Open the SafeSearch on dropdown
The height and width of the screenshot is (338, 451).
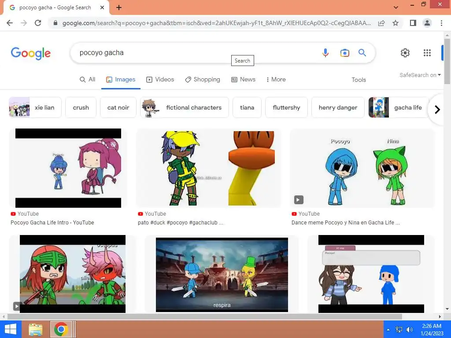click(x=420, y=75)
